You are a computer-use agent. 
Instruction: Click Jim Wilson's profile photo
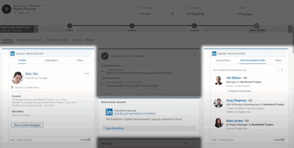coord(218,81)
